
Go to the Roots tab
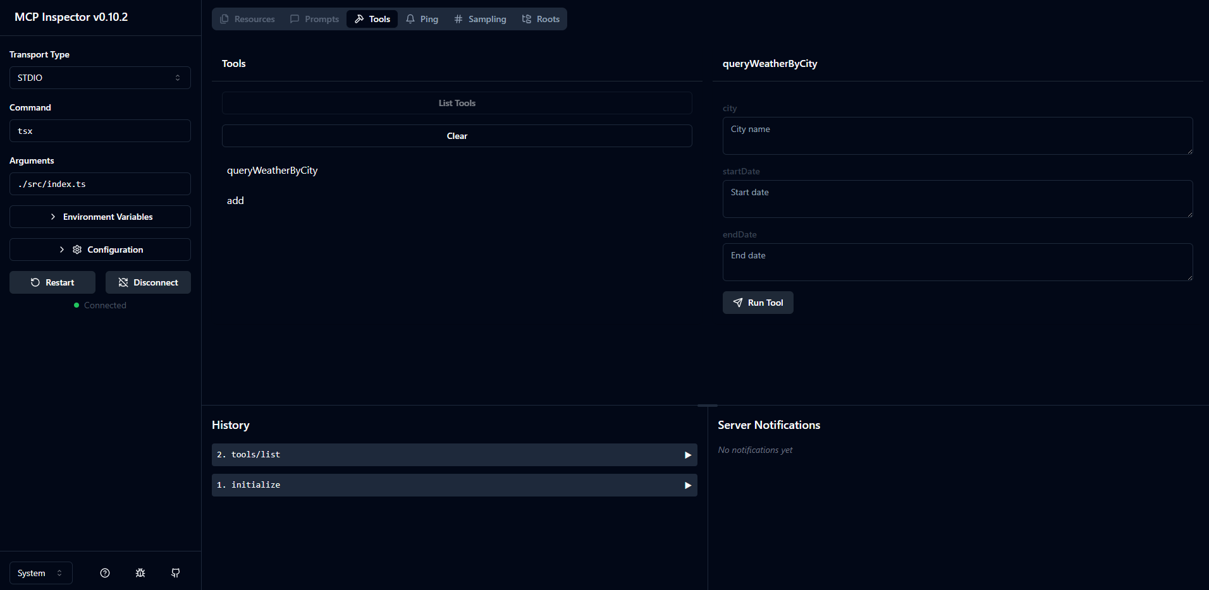coord(541,19)
